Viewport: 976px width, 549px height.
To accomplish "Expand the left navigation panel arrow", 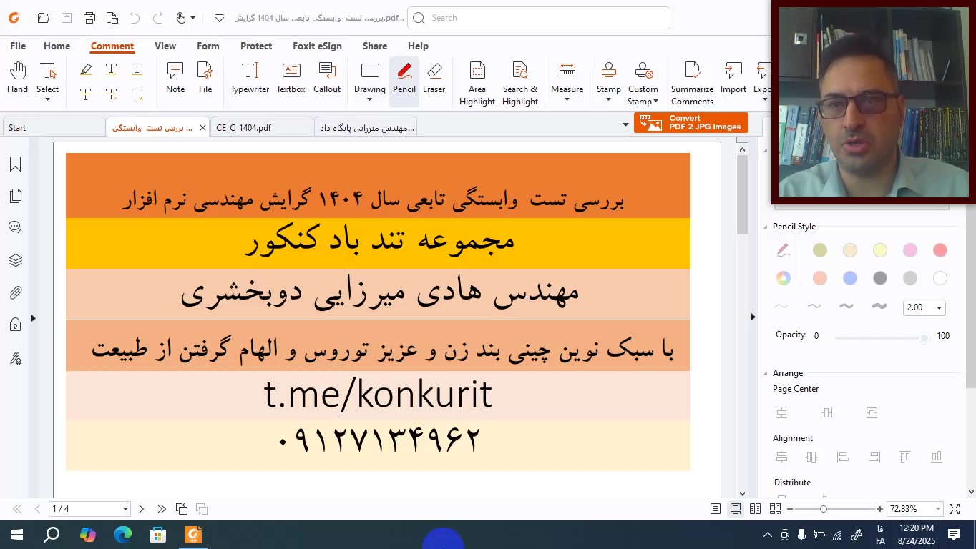I will 34,318.
